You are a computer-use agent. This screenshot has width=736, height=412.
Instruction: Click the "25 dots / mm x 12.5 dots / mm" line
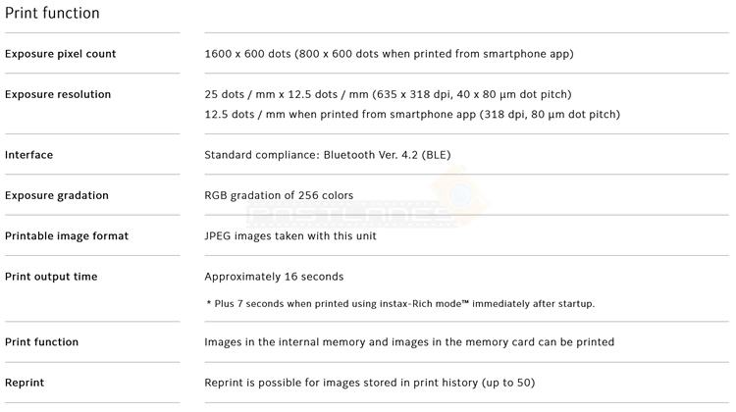(388, 95)
